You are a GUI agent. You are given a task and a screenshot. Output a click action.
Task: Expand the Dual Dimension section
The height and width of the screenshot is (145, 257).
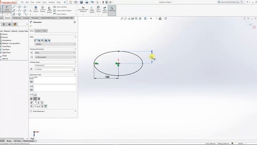[x=75, y=111]
